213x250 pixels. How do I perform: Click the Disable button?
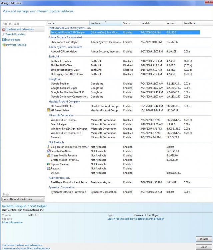pyautogui.click(x=204, y=239)
